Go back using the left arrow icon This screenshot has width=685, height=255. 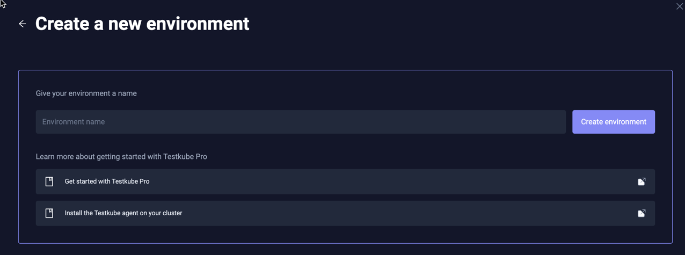pyautogui.click(x=22, y=24)
